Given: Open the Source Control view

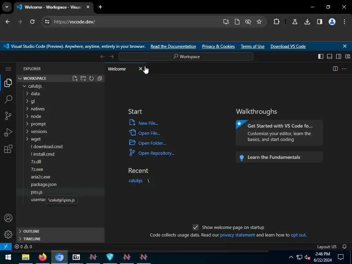Looking at the screenshot, I should click(x=8, y=116).
